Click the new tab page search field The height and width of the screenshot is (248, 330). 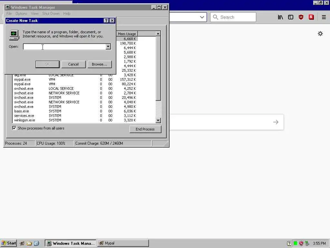227,122
